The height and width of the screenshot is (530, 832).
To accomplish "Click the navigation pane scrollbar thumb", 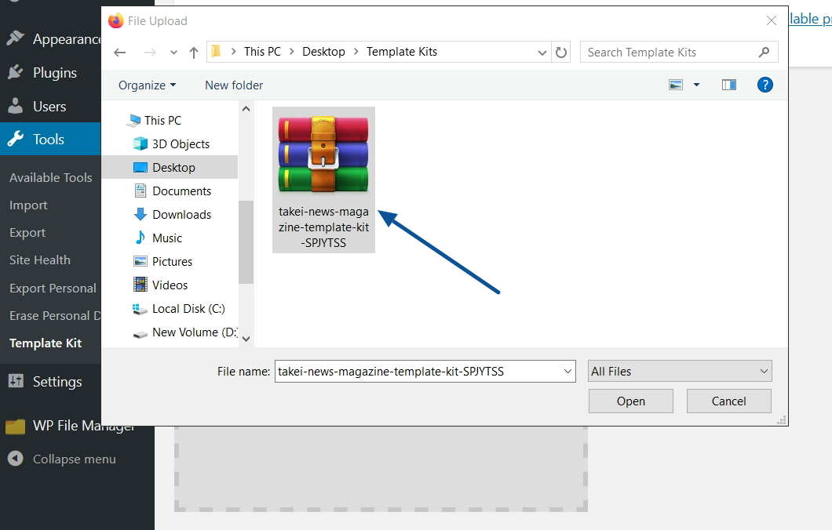I will (x=246, y=242).
